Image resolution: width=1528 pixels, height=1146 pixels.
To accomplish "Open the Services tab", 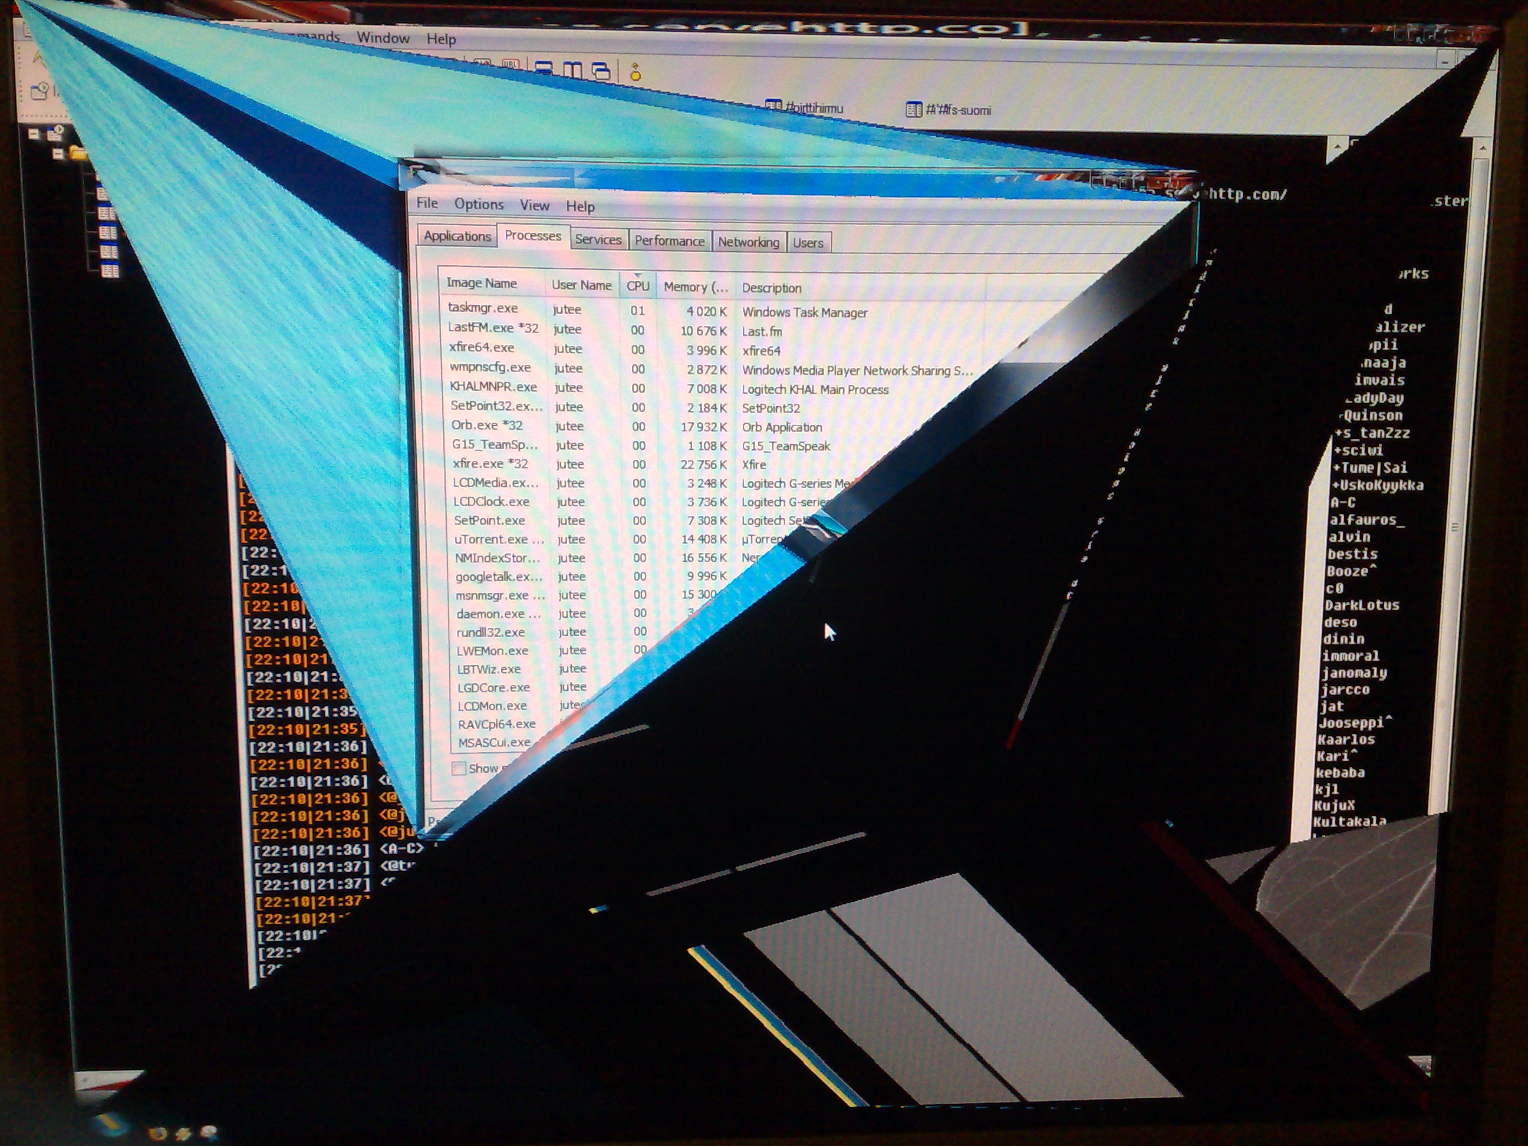I will 598,239.
